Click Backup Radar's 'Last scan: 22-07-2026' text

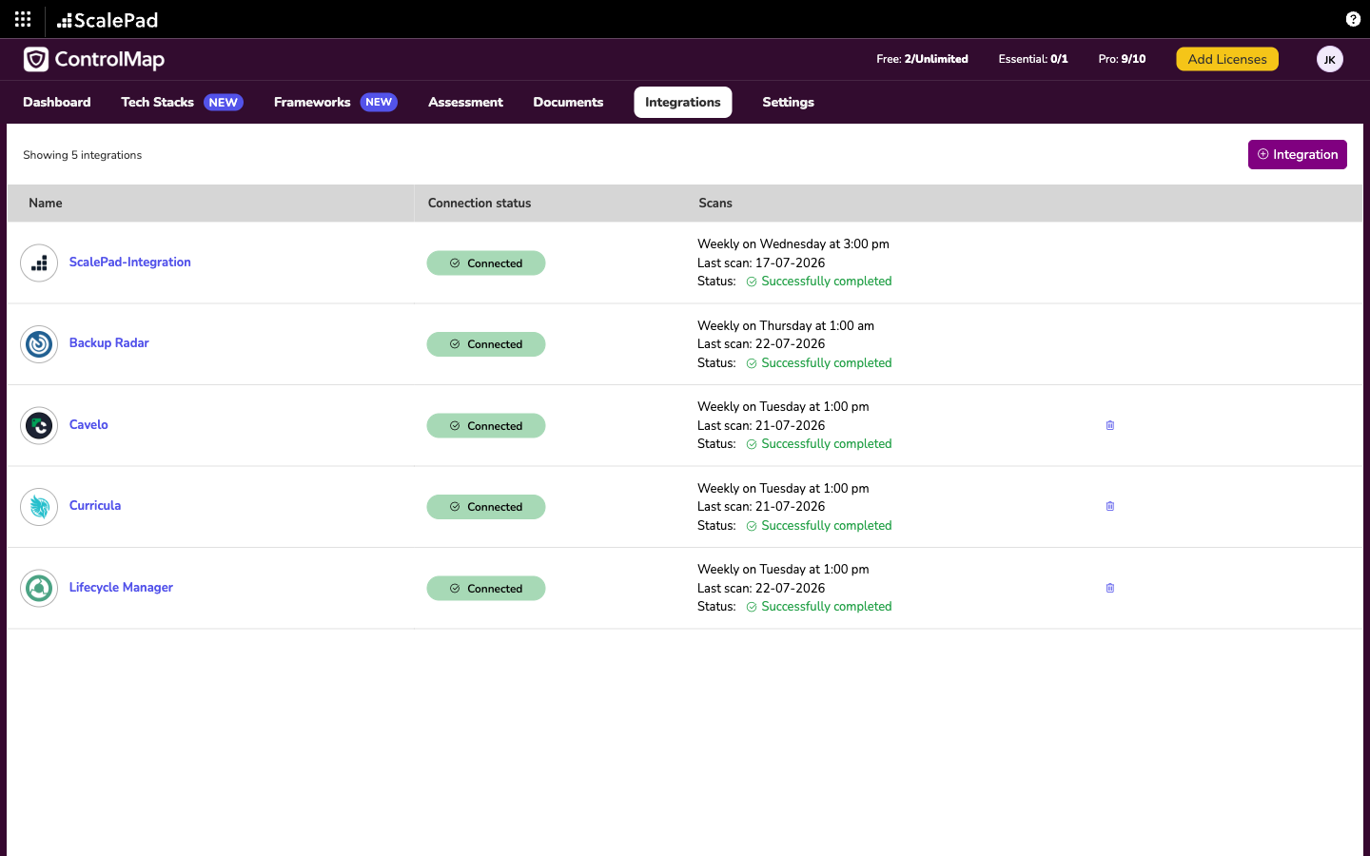[761, 344]
